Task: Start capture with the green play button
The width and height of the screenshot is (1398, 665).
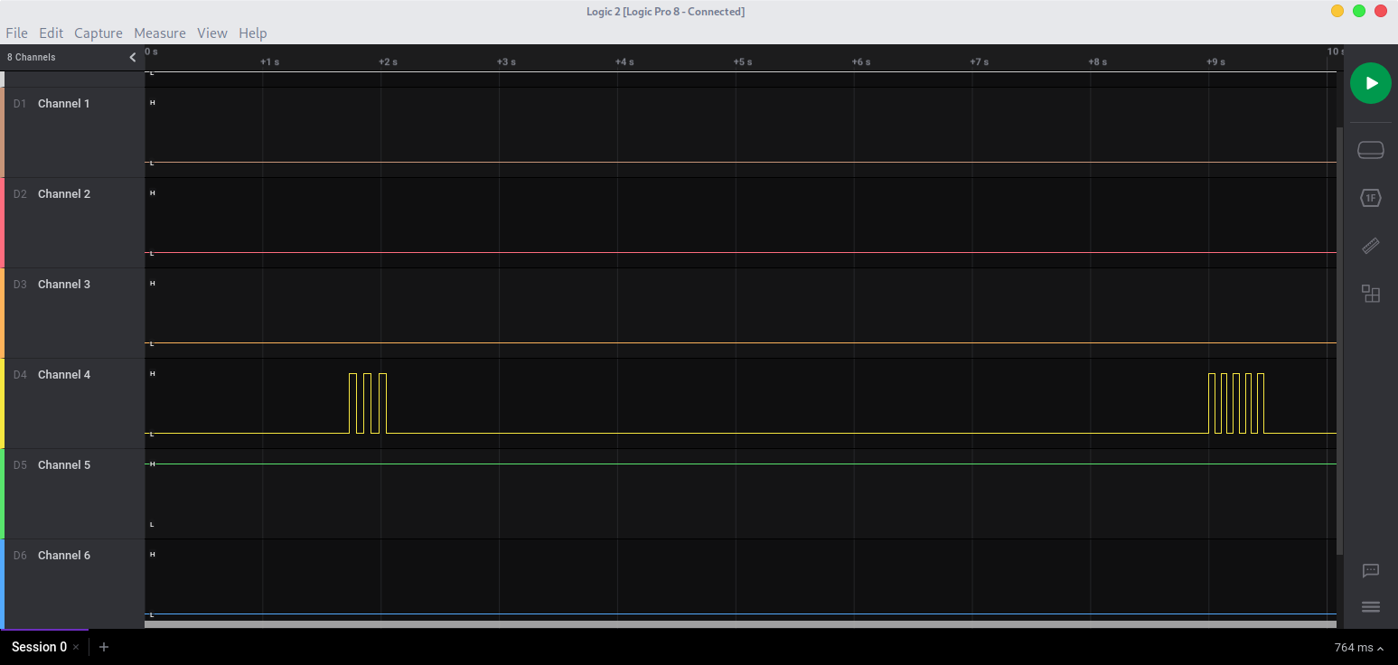Action: click(1370, 83)
